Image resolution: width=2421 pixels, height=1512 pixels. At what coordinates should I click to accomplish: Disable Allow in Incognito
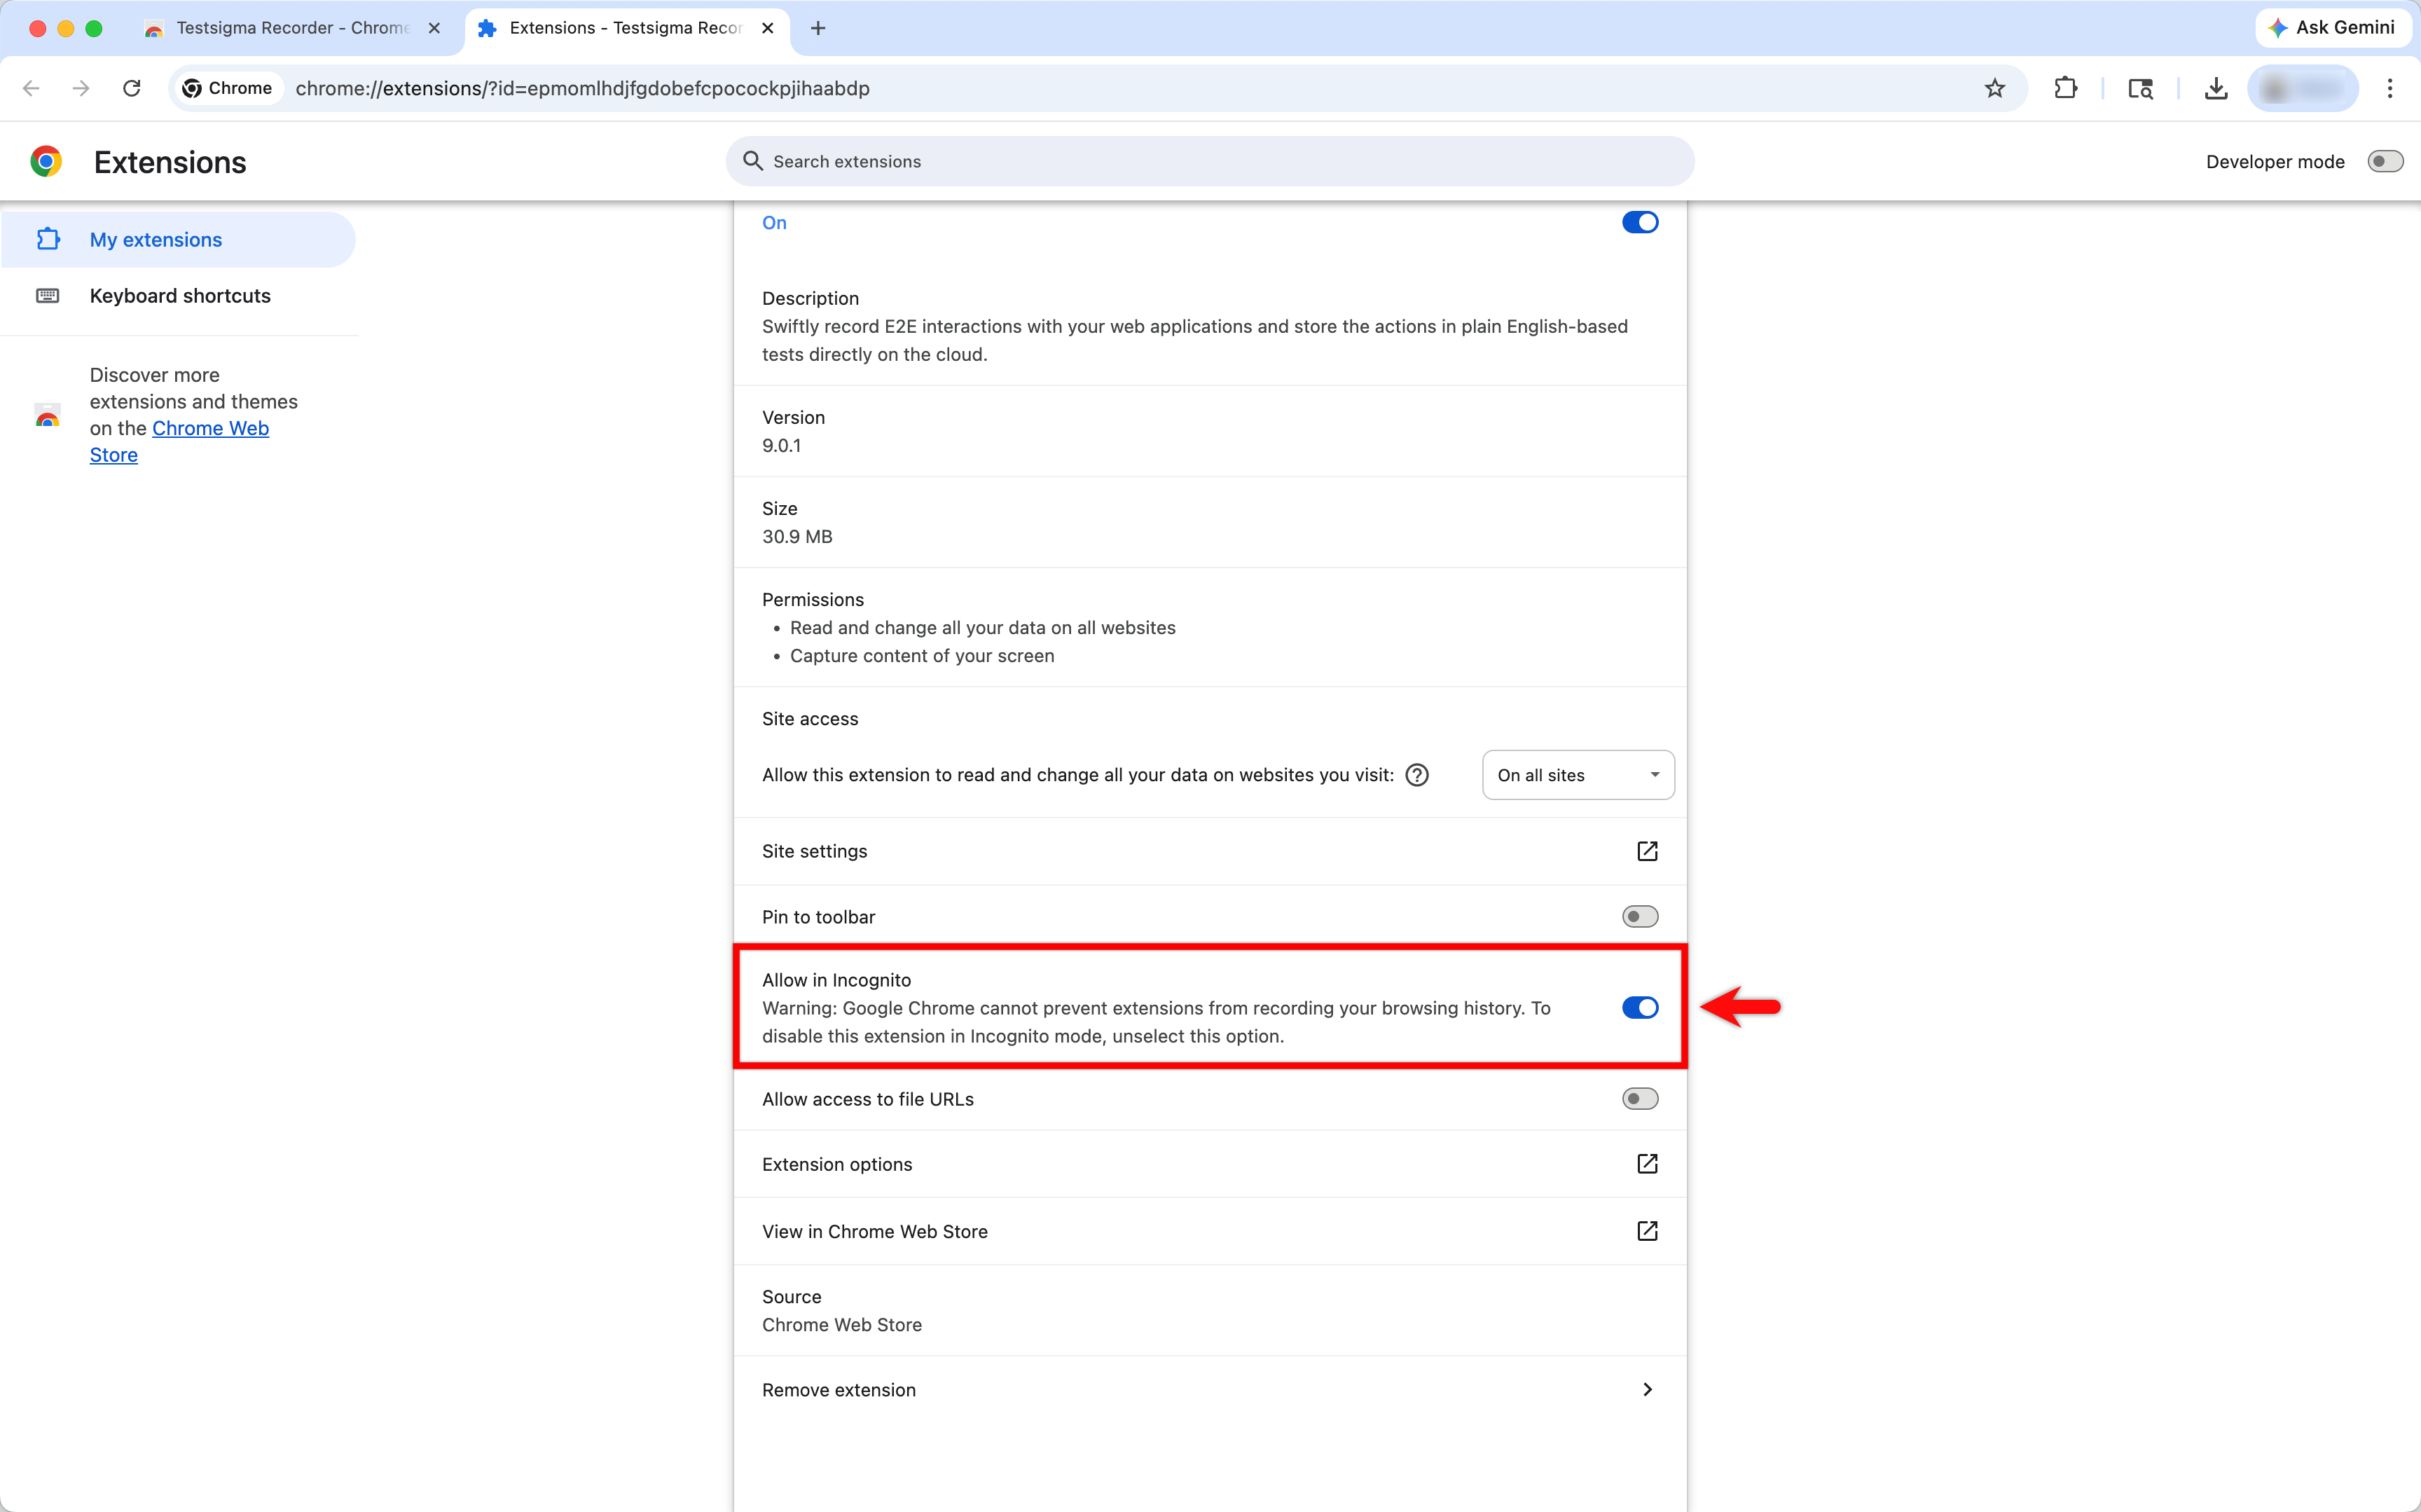click(x=1639, y=1008)
